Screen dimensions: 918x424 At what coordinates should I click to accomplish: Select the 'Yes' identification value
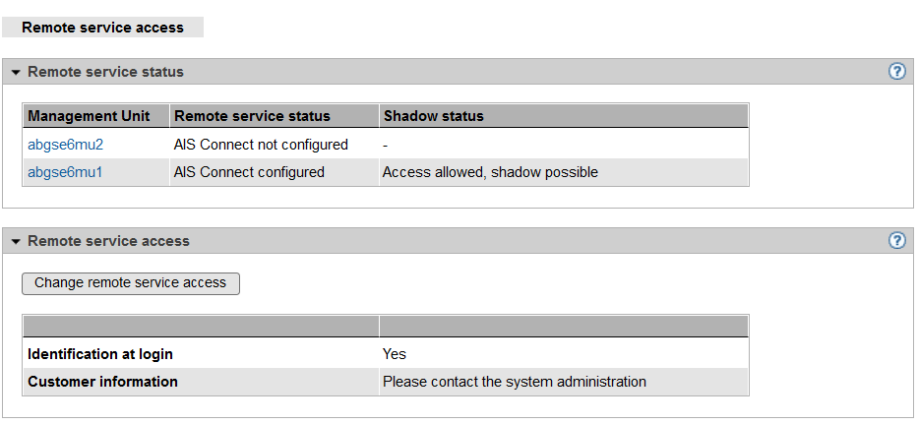395,354
